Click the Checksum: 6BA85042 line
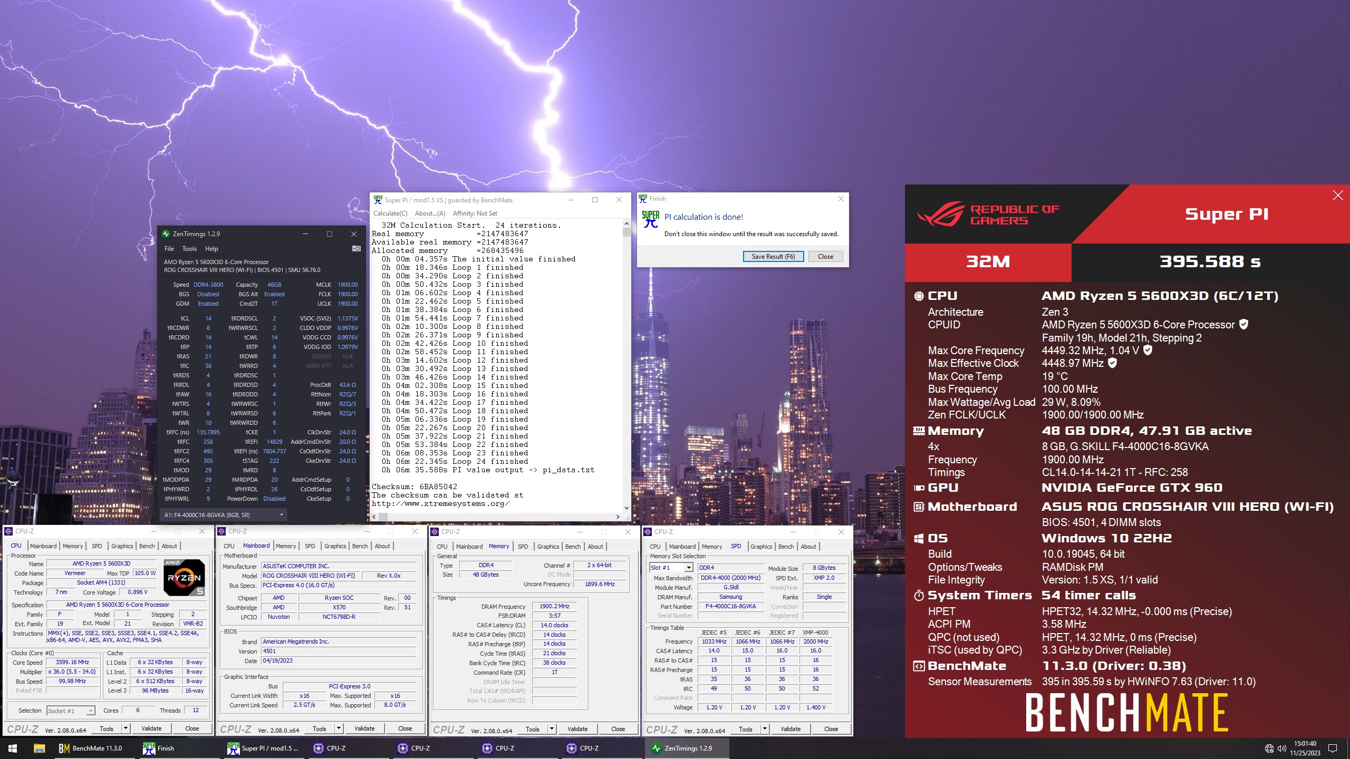1350x759 pixels. coord(414,486)
